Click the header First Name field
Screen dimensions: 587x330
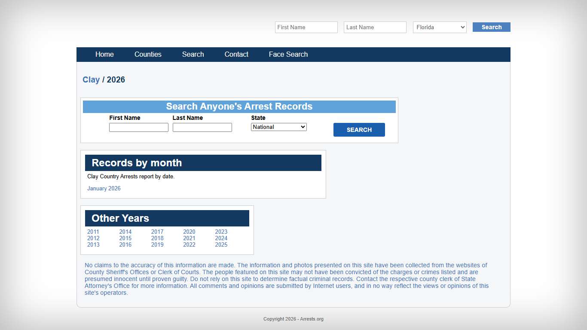(306, 27)
